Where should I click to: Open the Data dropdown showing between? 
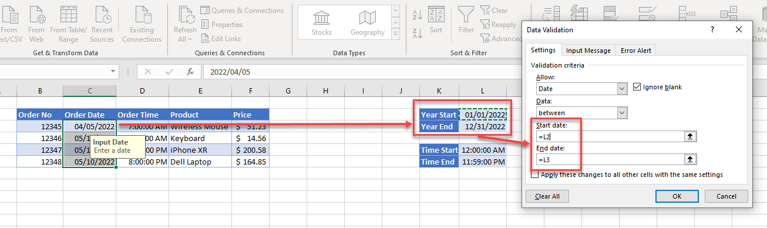pyautogui.click(x=622, y=112)
